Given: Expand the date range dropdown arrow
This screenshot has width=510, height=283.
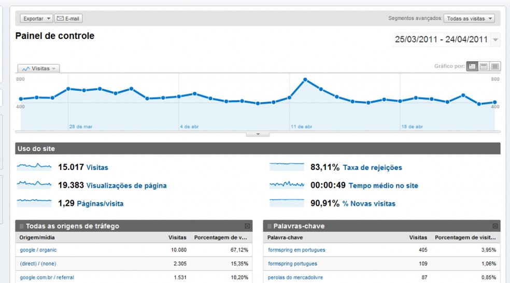Looking at the screenshot, I should (x=495, y=40).
